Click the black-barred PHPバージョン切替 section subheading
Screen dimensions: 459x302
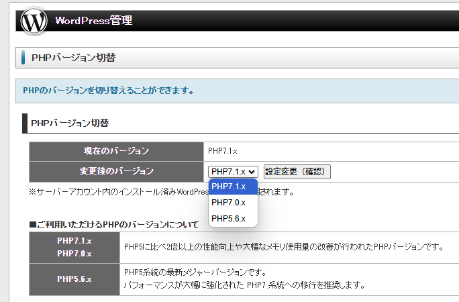tap(70, 123)
